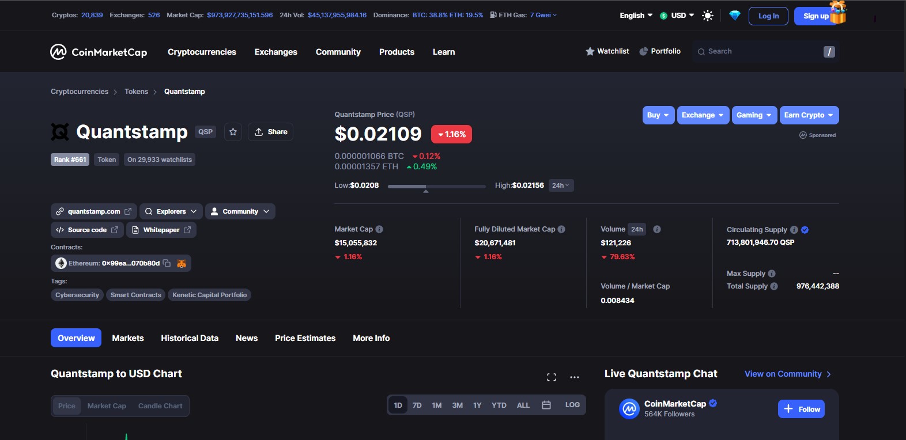Toggle light/dark theme with the sun icon

708,16
